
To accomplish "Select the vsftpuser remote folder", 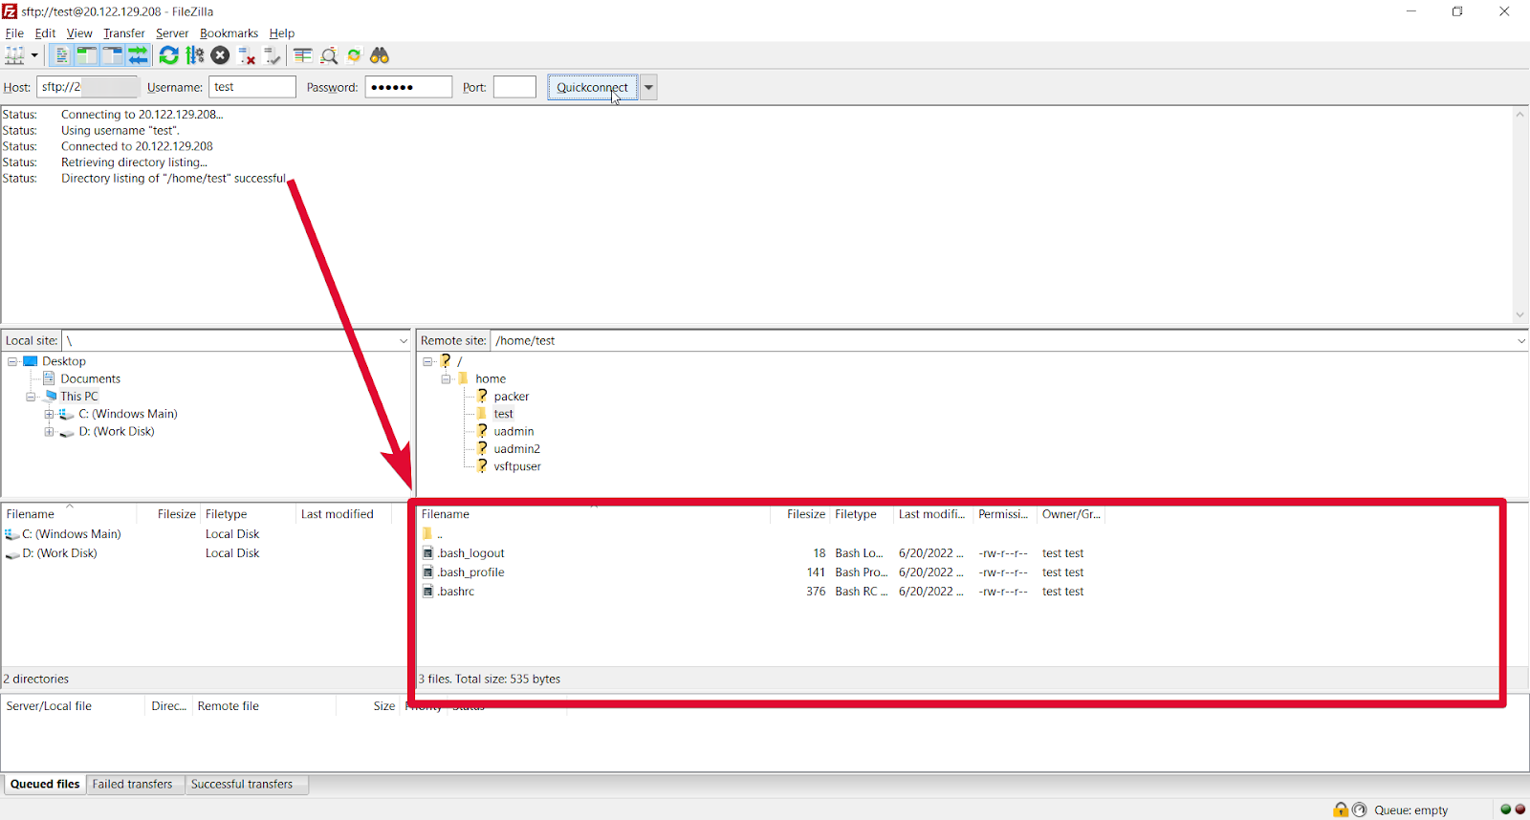I will click(x=517, y=466).
